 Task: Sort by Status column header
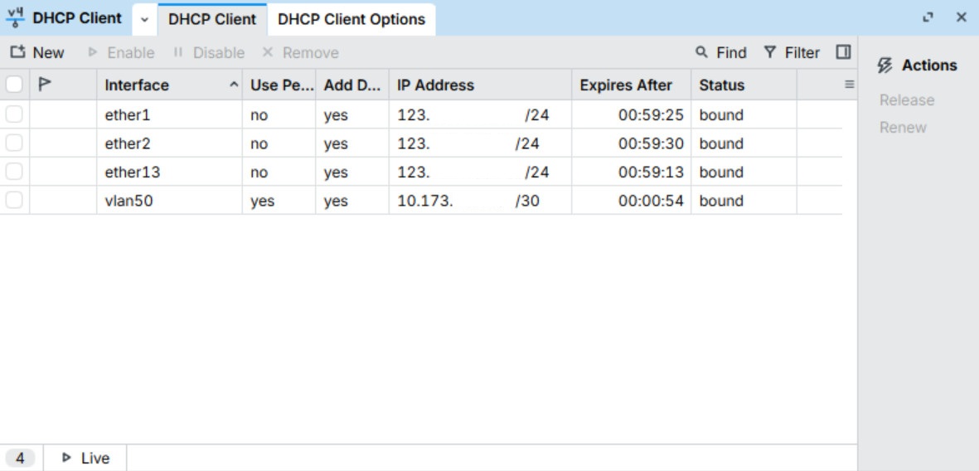point(744,85)
